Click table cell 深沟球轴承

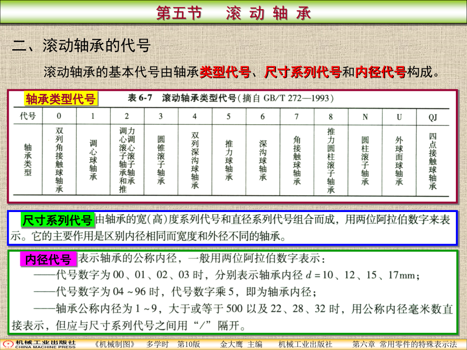[263, 160]
